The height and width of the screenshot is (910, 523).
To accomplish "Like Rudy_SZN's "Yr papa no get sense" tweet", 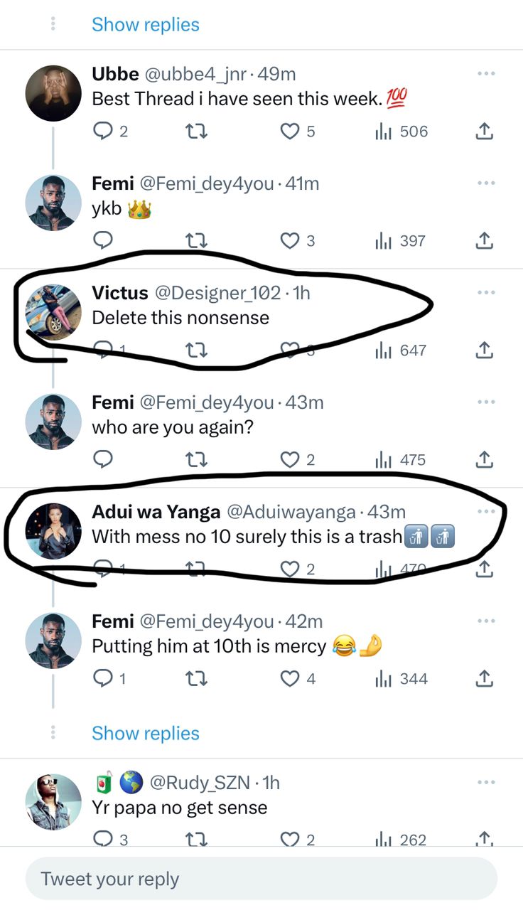I will [x=290, y=840].
